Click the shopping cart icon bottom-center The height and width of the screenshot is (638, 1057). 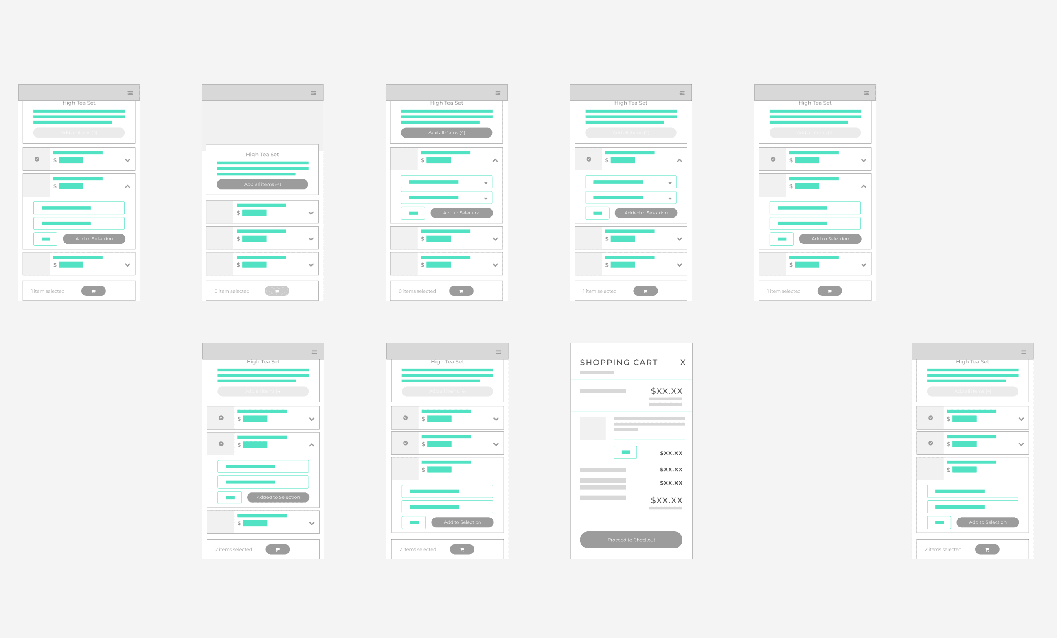pyautogui.click(x=464, y=549)
